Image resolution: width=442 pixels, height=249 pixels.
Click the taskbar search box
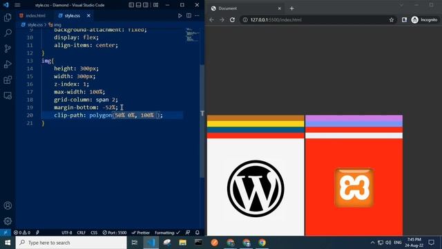(x=71, y=243)
